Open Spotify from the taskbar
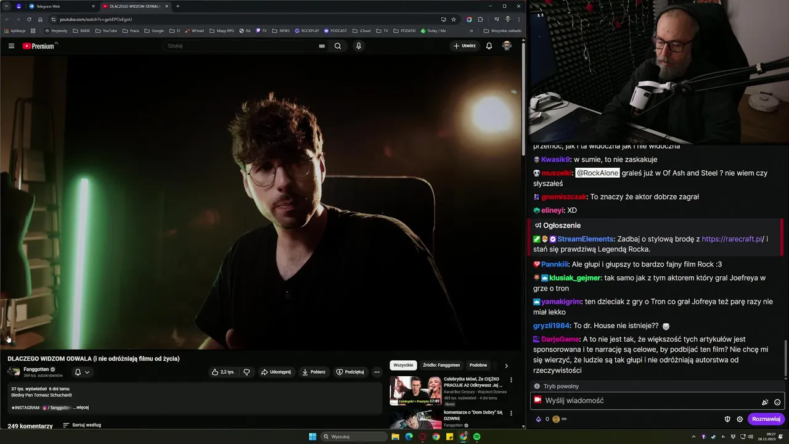 (x=476, y=437)
